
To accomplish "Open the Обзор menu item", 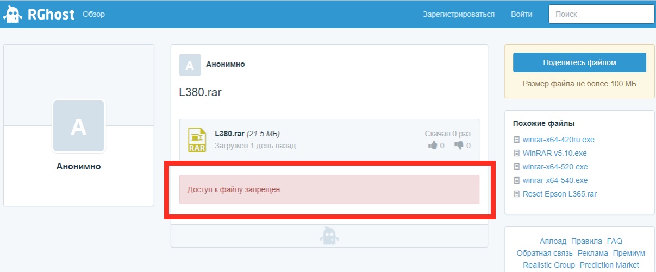I will pyautogui.click(x=93, y=14).
